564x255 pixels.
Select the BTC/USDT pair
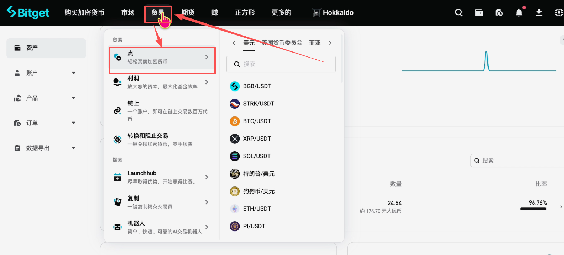(x=257, y=121)
